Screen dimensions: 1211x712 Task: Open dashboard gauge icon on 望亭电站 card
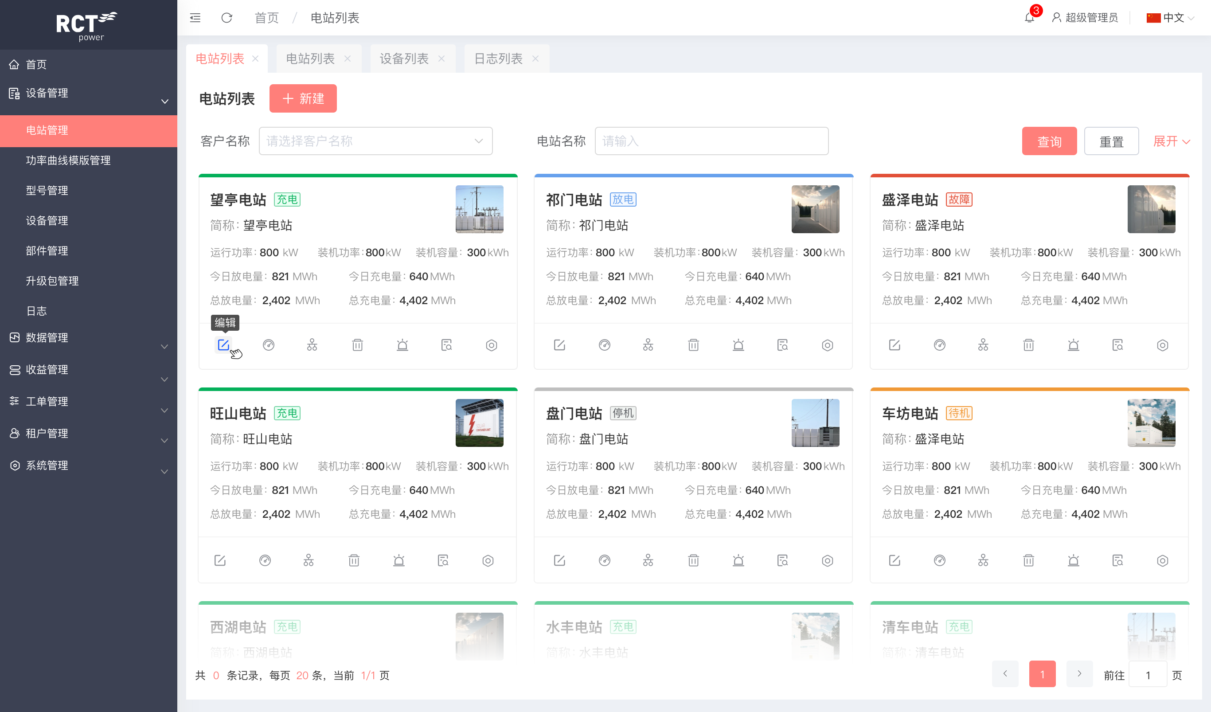269,345
